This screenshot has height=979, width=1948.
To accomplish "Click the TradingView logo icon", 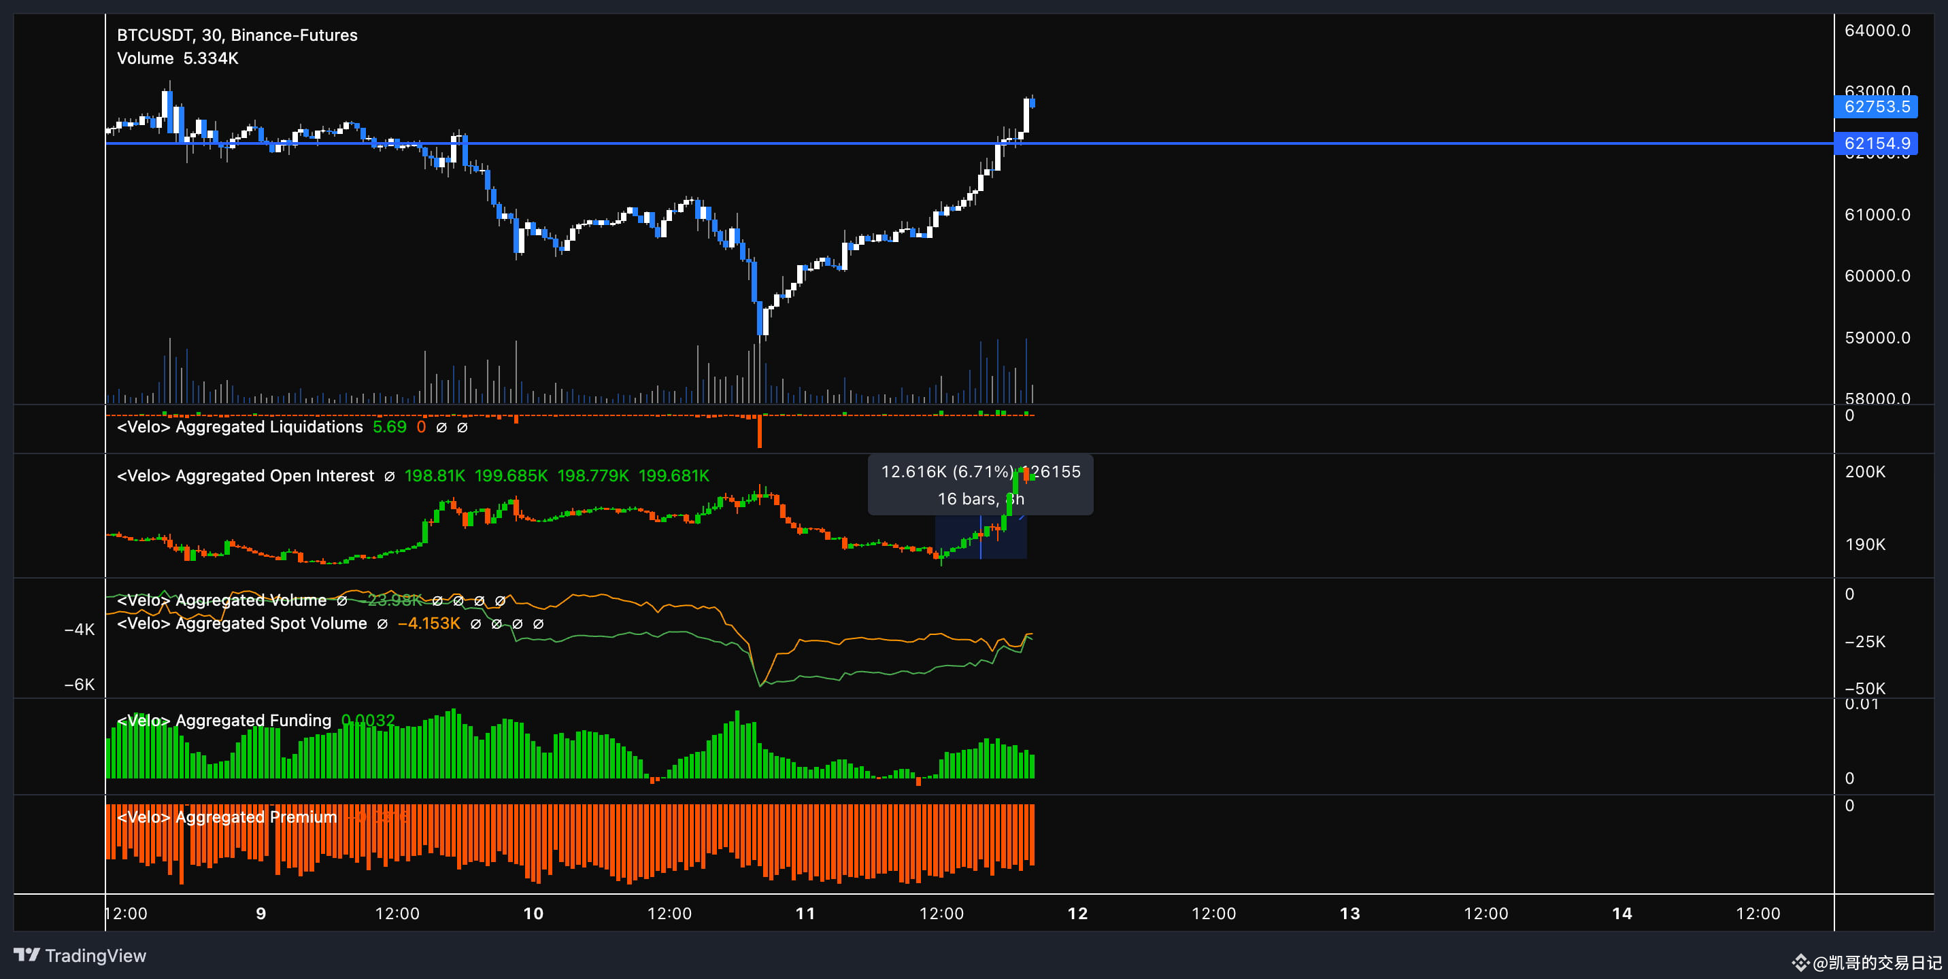I will point(27,955).
